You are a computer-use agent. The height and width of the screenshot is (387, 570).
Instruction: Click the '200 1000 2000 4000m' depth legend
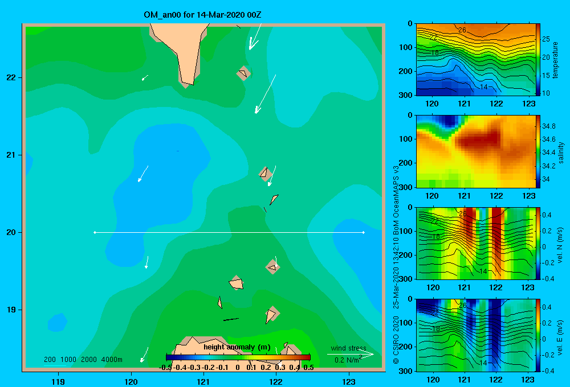[x=83, y=360]
